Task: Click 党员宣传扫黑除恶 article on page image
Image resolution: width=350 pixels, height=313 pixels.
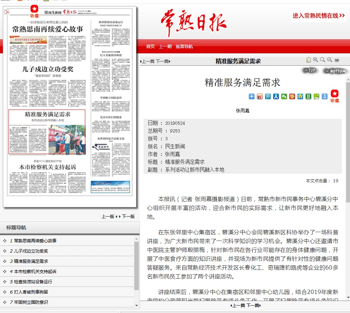Action: point(111,124)
